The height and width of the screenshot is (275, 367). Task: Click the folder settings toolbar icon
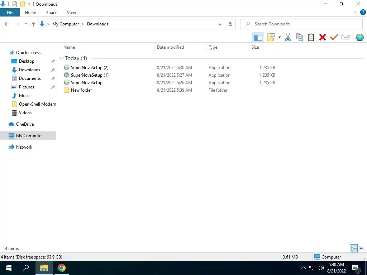point(271,37)
